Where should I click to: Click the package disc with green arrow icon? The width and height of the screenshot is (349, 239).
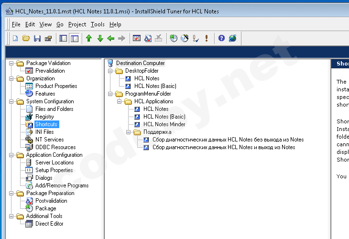click(174, 38)
